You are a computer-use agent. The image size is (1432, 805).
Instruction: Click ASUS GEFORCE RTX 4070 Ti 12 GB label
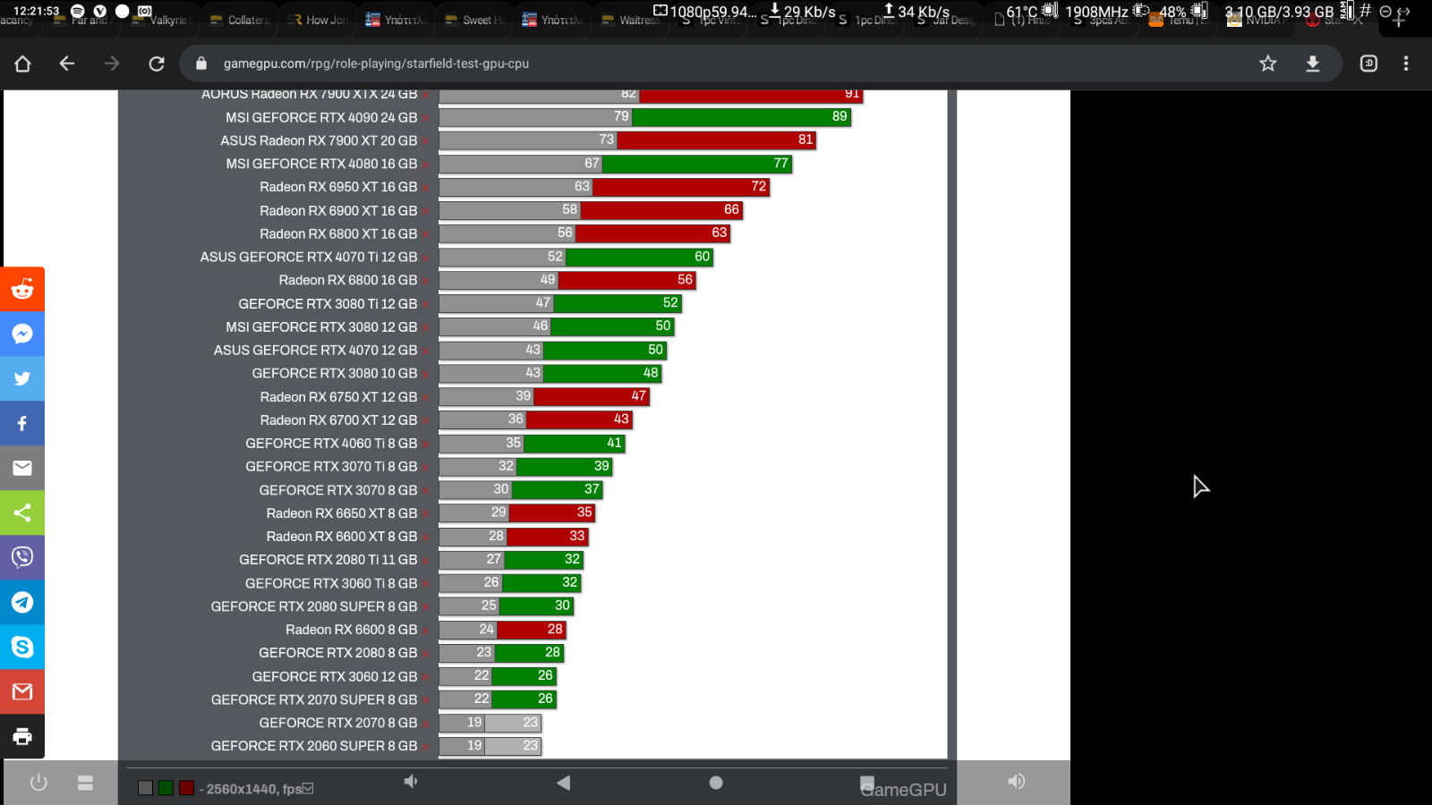(x=309, y=257)
